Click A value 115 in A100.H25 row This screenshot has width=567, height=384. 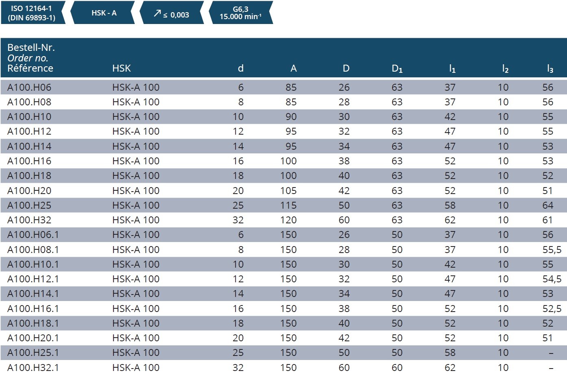288,205
